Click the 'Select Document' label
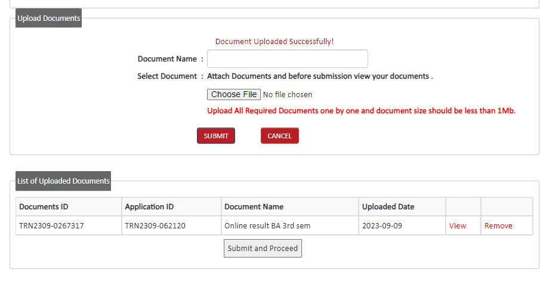 (167, 76)
